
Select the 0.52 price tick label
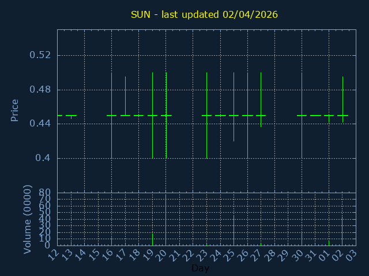tap(40, 55)
